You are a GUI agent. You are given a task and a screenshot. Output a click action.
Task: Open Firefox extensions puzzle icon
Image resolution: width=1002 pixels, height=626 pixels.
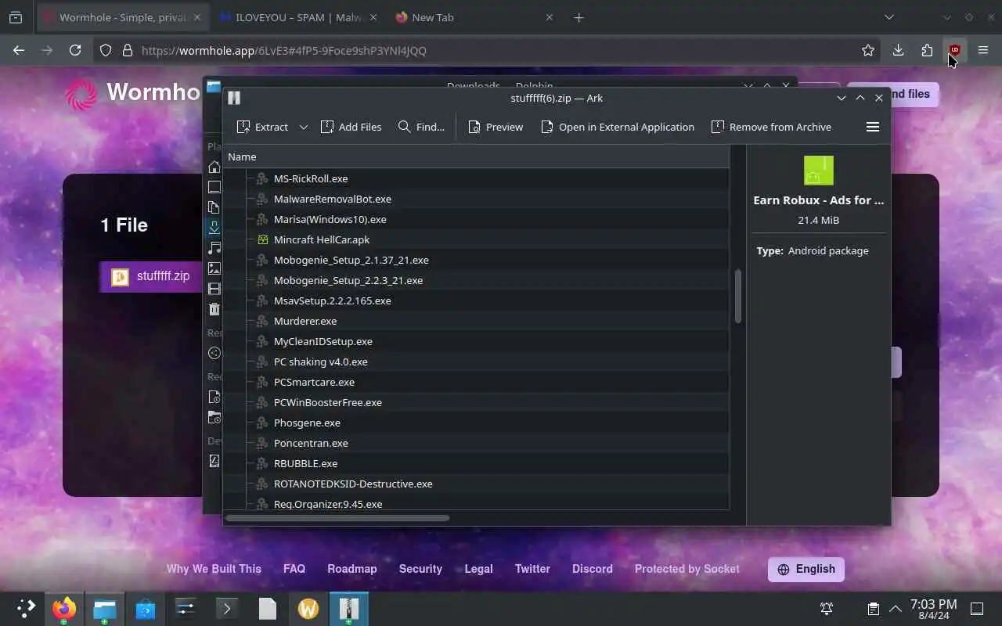tap(927, 50)
